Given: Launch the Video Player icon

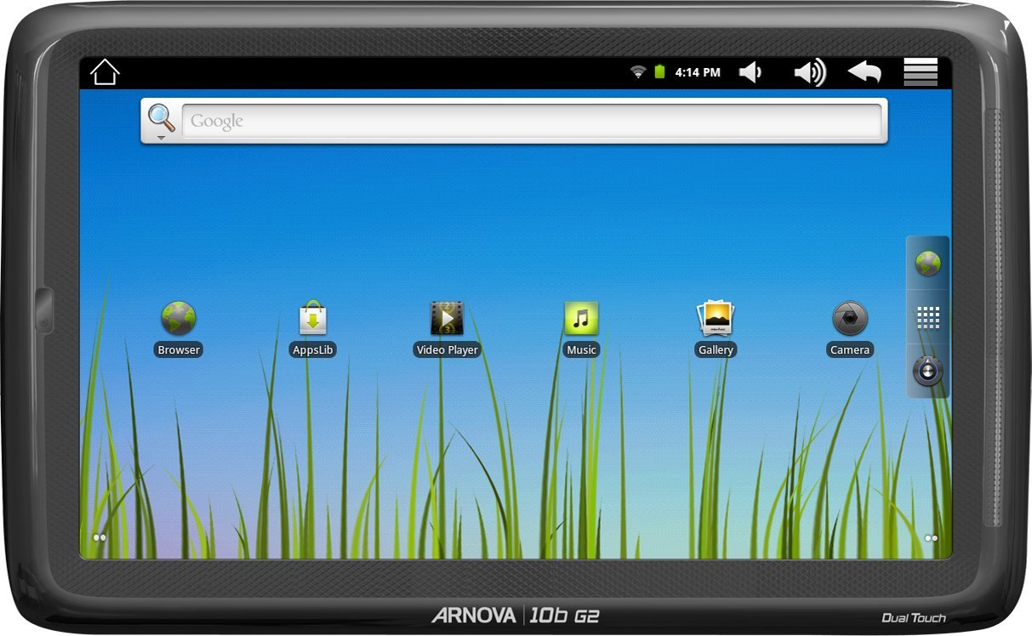Looking at the screenshot, I should tap(447, 319).
